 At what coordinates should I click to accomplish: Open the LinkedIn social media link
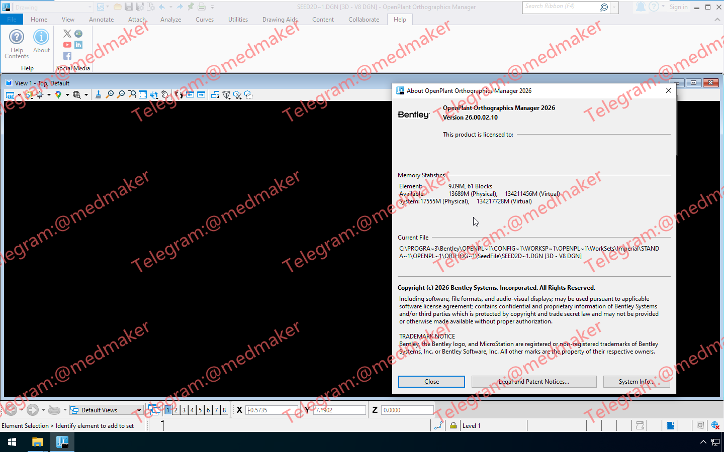click(x=78, y=45)
